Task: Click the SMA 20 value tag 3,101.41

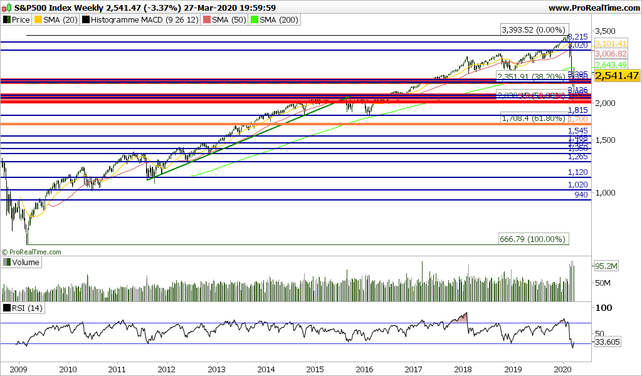Action: [x=611, y=43]
